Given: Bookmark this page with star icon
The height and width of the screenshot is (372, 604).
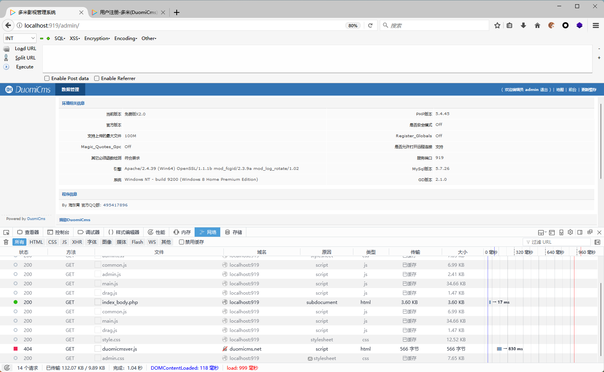Looking at the screenshot, I should [x=497, y=25].
